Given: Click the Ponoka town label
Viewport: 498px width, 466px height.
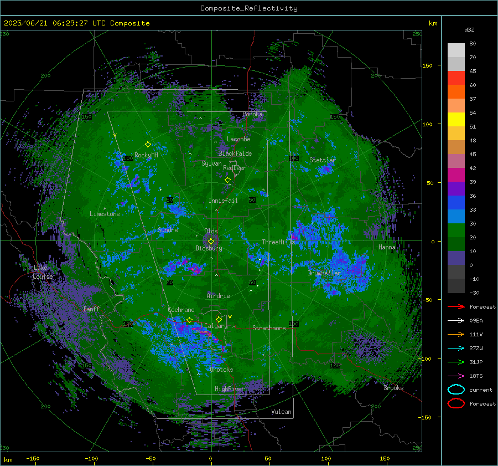Looking at the screenshot, I should tap(252, 114).
